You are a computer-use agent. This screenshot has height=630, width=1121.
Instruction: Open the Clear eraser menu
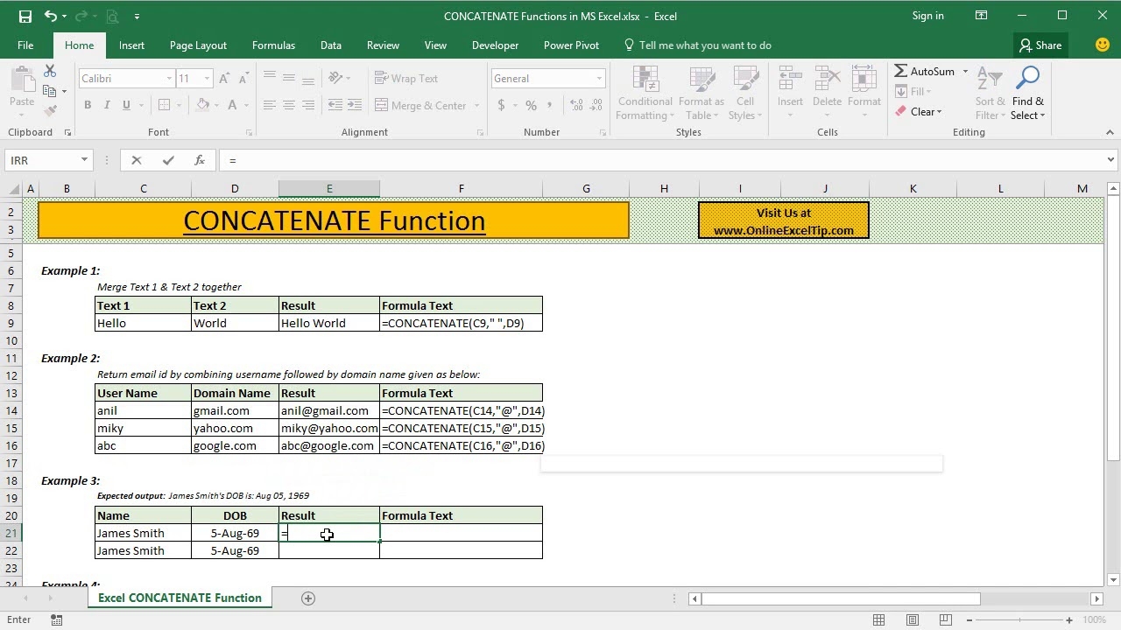pos(918,112)
